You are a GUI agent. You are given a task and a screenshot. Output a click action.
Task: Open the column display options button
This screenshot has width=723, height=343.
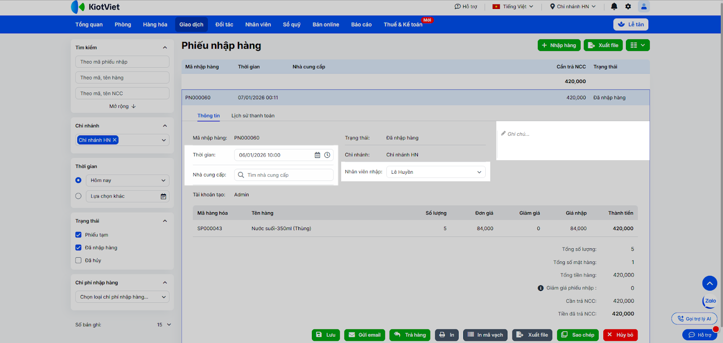638,45
